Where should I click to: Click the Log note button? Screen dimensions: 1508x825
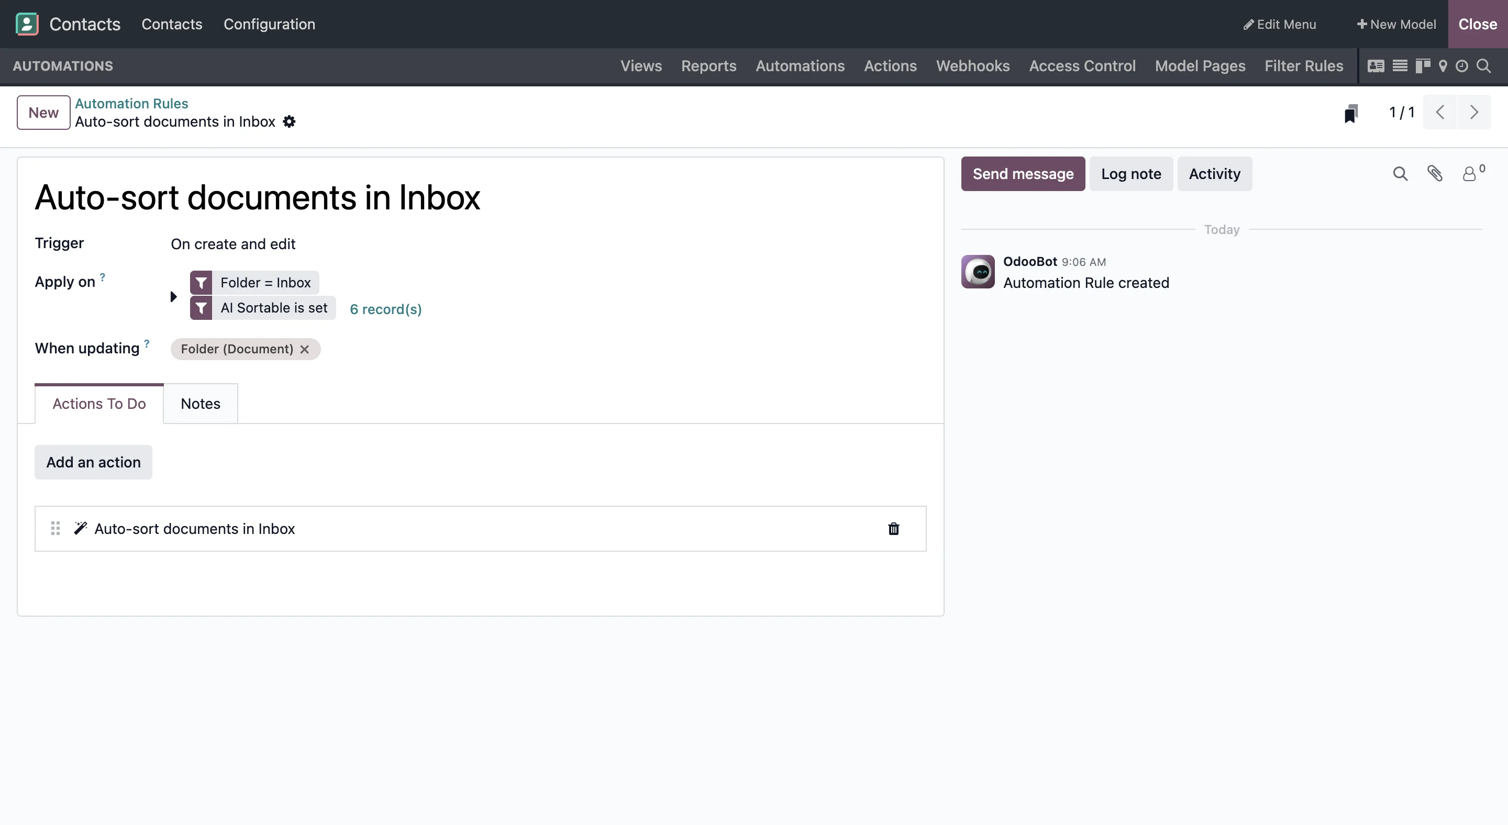1131,174
